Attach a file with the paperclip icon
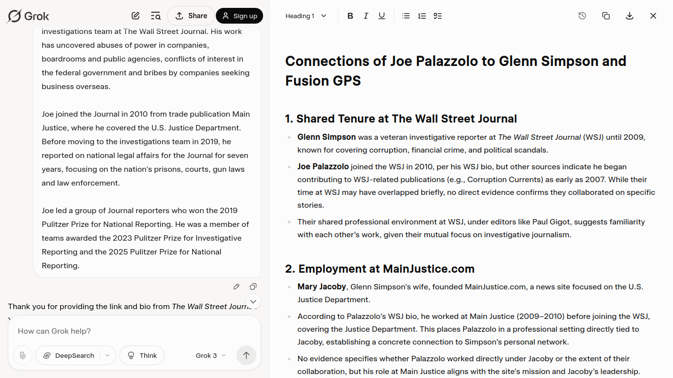Image resolution: width=673 pixels, height=378 pixels. click(x=23, y=355)
